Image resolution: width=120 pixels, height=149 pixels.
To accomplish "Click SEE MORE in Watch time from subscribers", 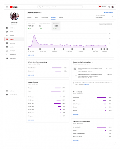I will [31, 75].
